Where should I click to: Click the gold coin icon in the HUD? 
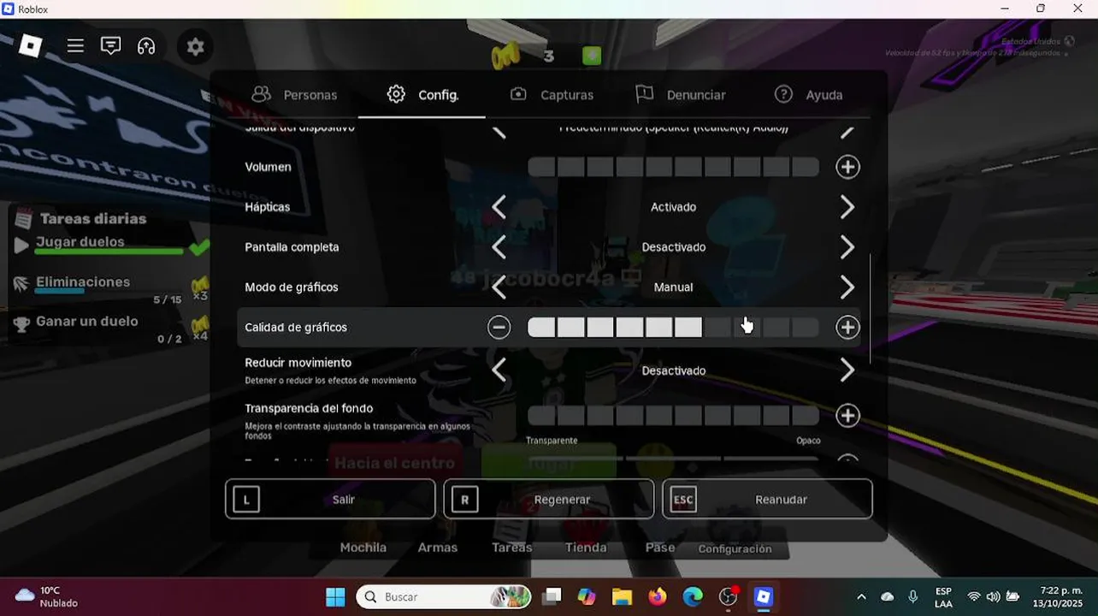click(505, 56)
